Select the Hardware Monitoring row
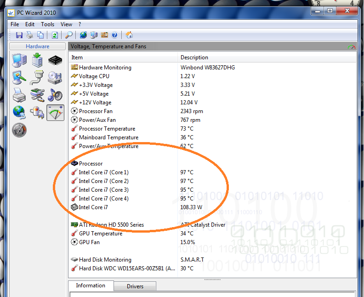Image resolution: width=364 pixels, height=297 pixels. (x=212, y=67)
